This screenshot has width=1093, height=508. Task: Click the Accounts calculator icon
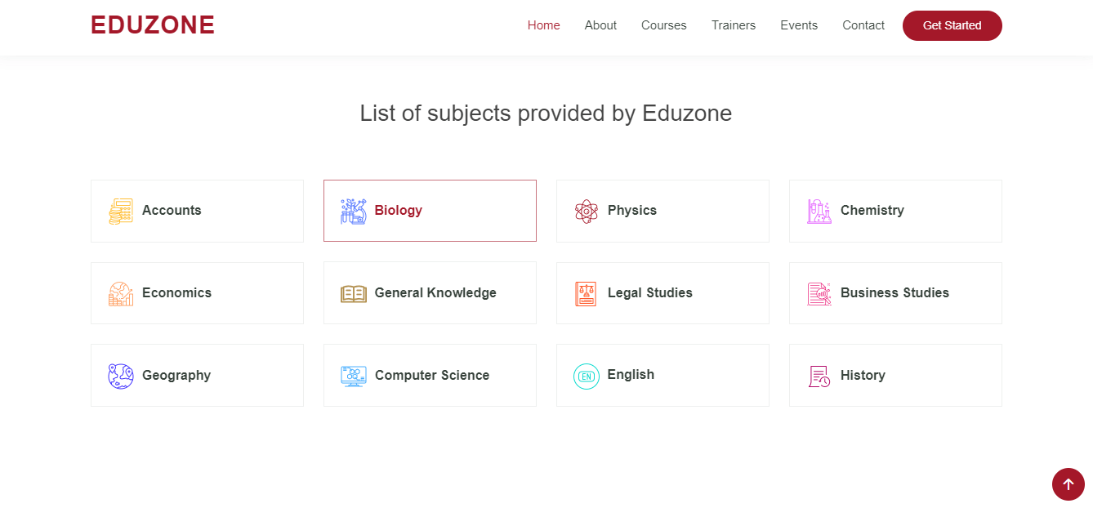pyautogui.click(x=121, y=211)
